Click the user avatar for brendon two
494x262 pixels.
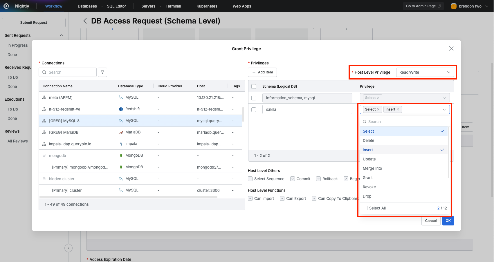point(453,6)
